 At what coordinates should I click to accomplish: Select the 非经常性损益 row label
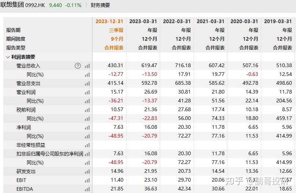(x=31, y=145)
